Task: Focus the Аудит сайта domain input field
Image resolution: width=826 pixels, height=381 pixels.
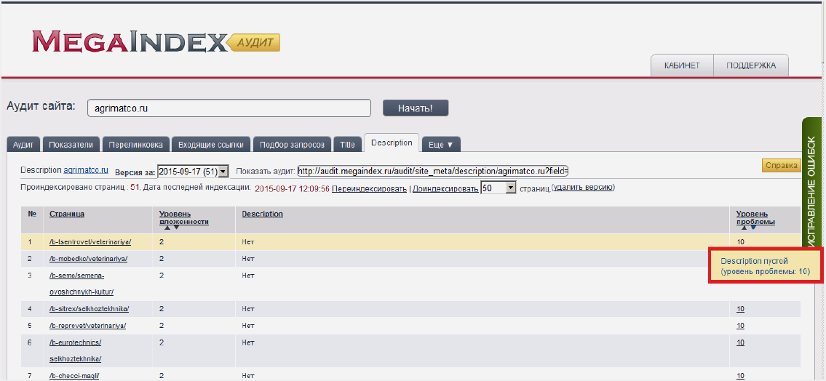Action: click(x=229, y=108)
